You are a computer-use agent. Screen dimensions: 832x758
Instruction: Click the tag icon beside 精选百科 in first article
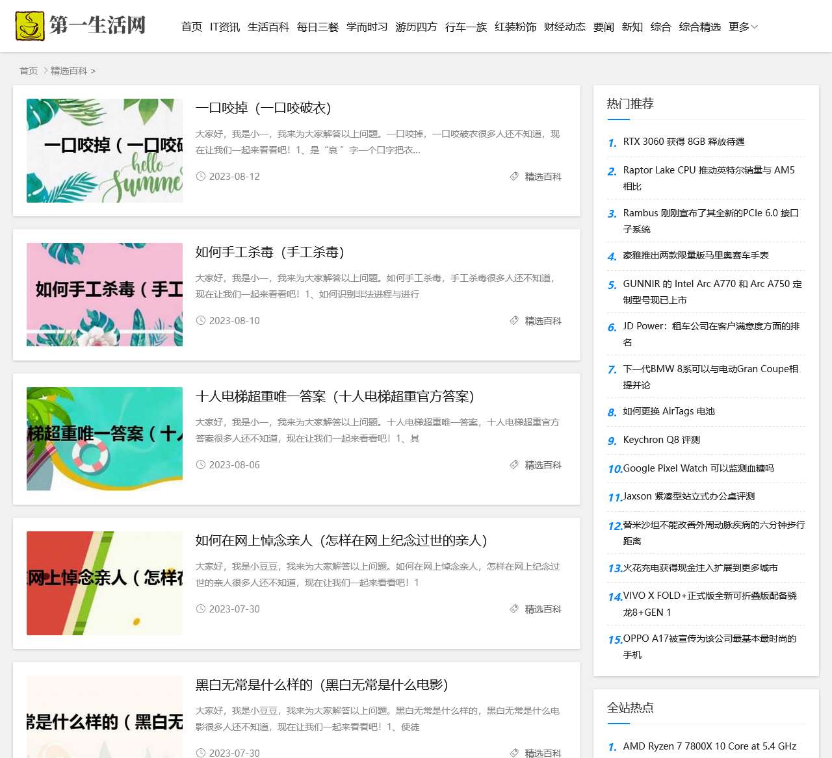click(514, 177)
